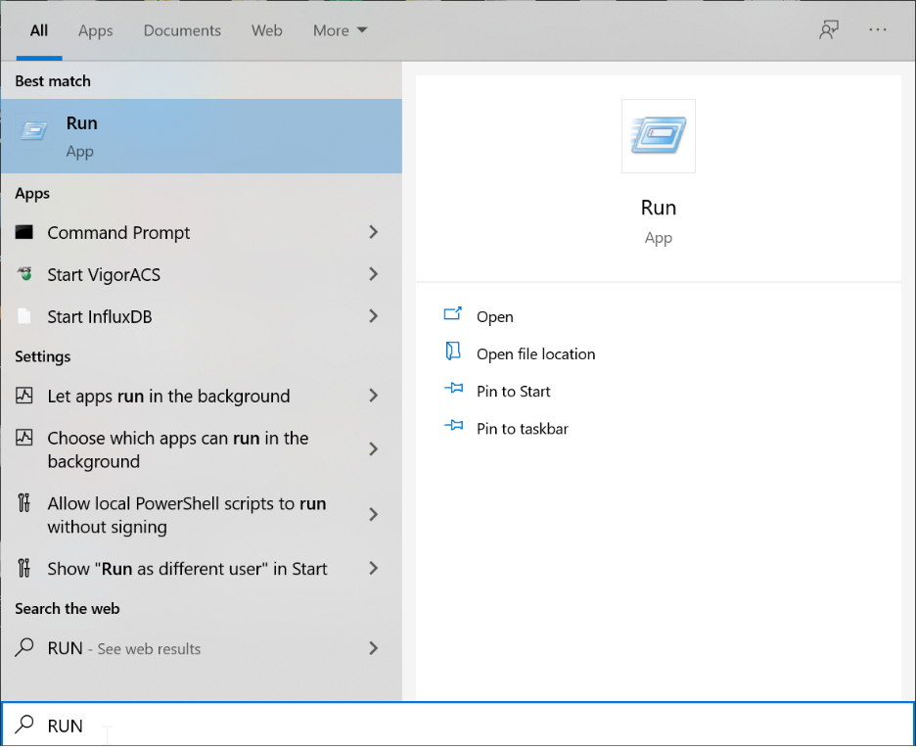Click the Pin to taskbar pin icon
The image size is (916, 750).
point(453,426)
